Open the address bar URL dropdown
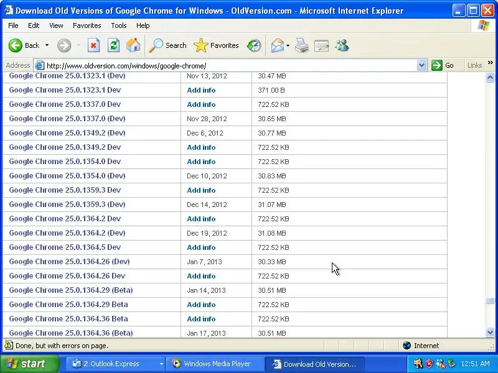498x373 pixels. click(421, 65)
